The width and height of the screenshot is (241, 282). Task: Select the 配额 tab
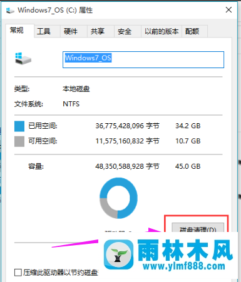[x=195, y=31]
